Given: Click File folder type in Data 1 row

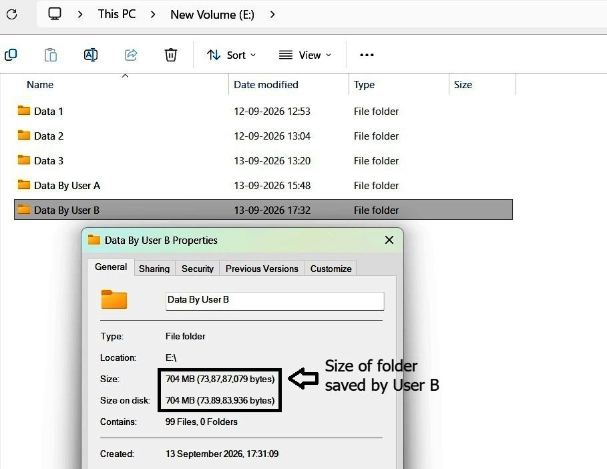Looking at the screenshot, I should coord(376,111).
